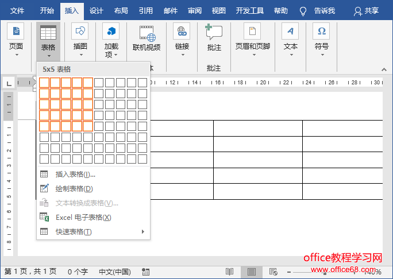
Task: Switch to the 开始 (Home) tab
Action: point(47,11)
